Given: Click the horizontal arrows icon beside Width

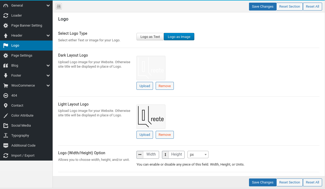Looking at the screenshot, I should coord(140,155).
